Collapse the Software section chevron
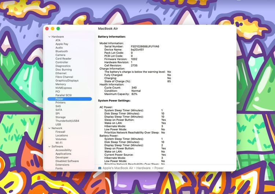Image resolution: width=275 pixels, height=194 pixels. [x=49, y=146]
